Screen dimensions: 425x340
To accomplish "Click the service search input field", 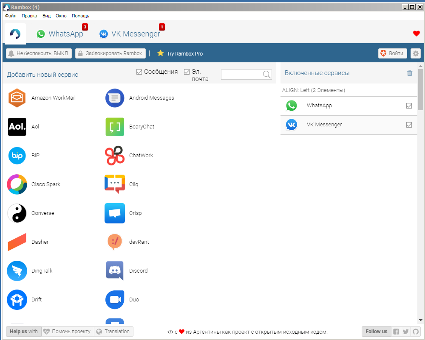I will tap(241, 75).
